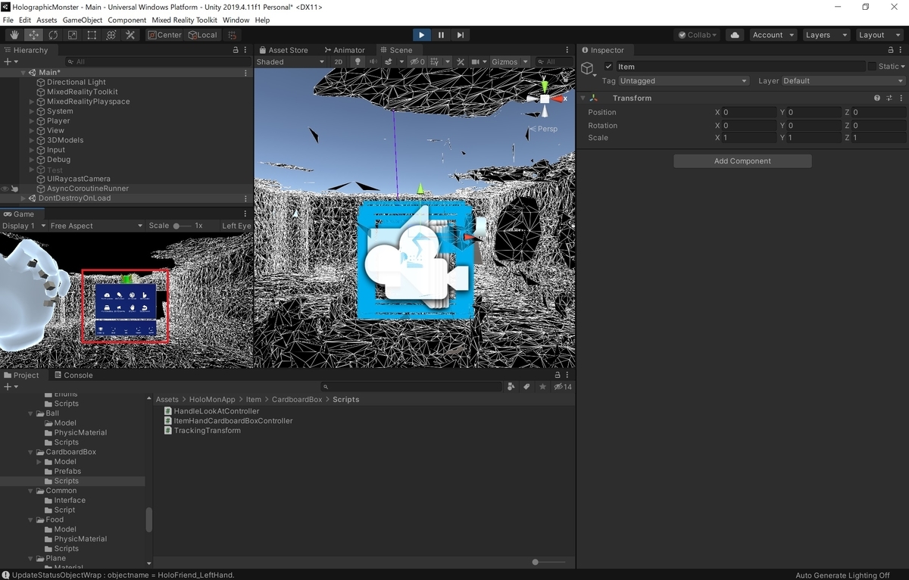909x580 pixels.
Task: Open Scene component tools icon
Action: coord(462,61)
